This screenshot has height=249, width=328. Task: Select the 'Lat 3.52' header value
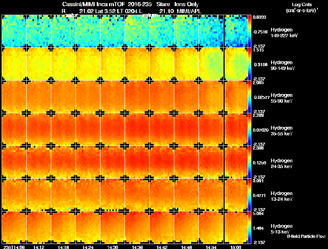[105, 11]
